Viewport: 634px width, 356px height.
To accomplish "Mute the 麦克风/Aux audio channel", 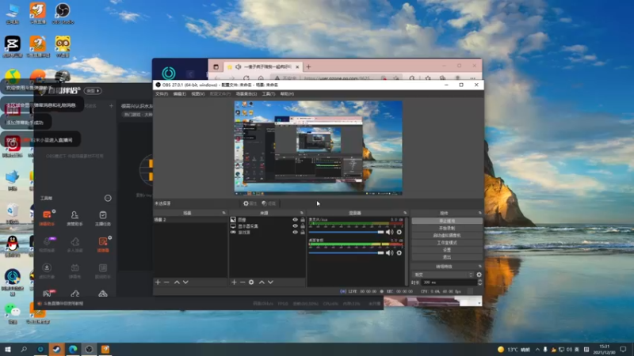I will click(389, 232).
